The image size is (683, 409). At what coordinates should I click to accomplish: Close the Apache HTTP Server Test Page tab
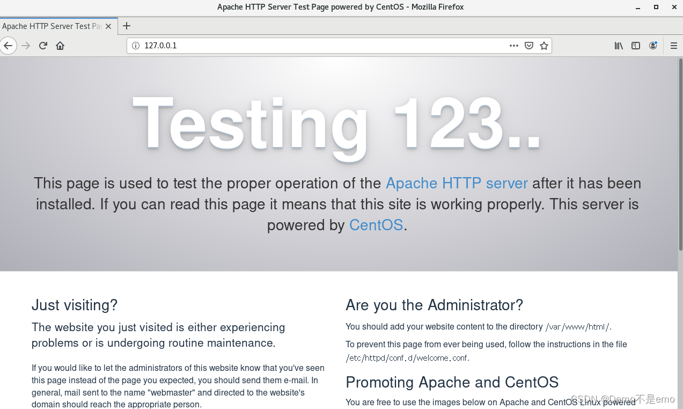(x=108, y=26)
